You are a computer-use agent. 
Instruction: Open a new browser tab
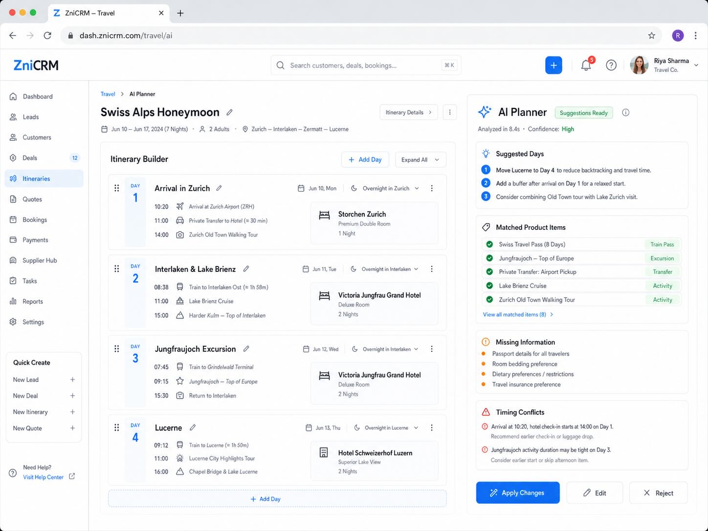click(180, 13)
